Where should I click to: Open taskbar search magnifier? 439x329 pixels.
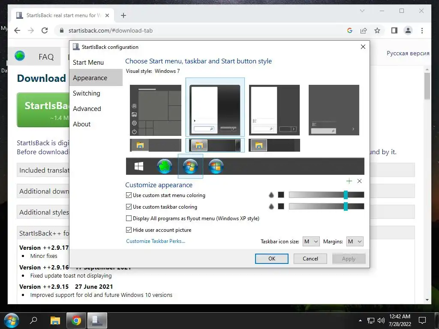pos(33,320)
